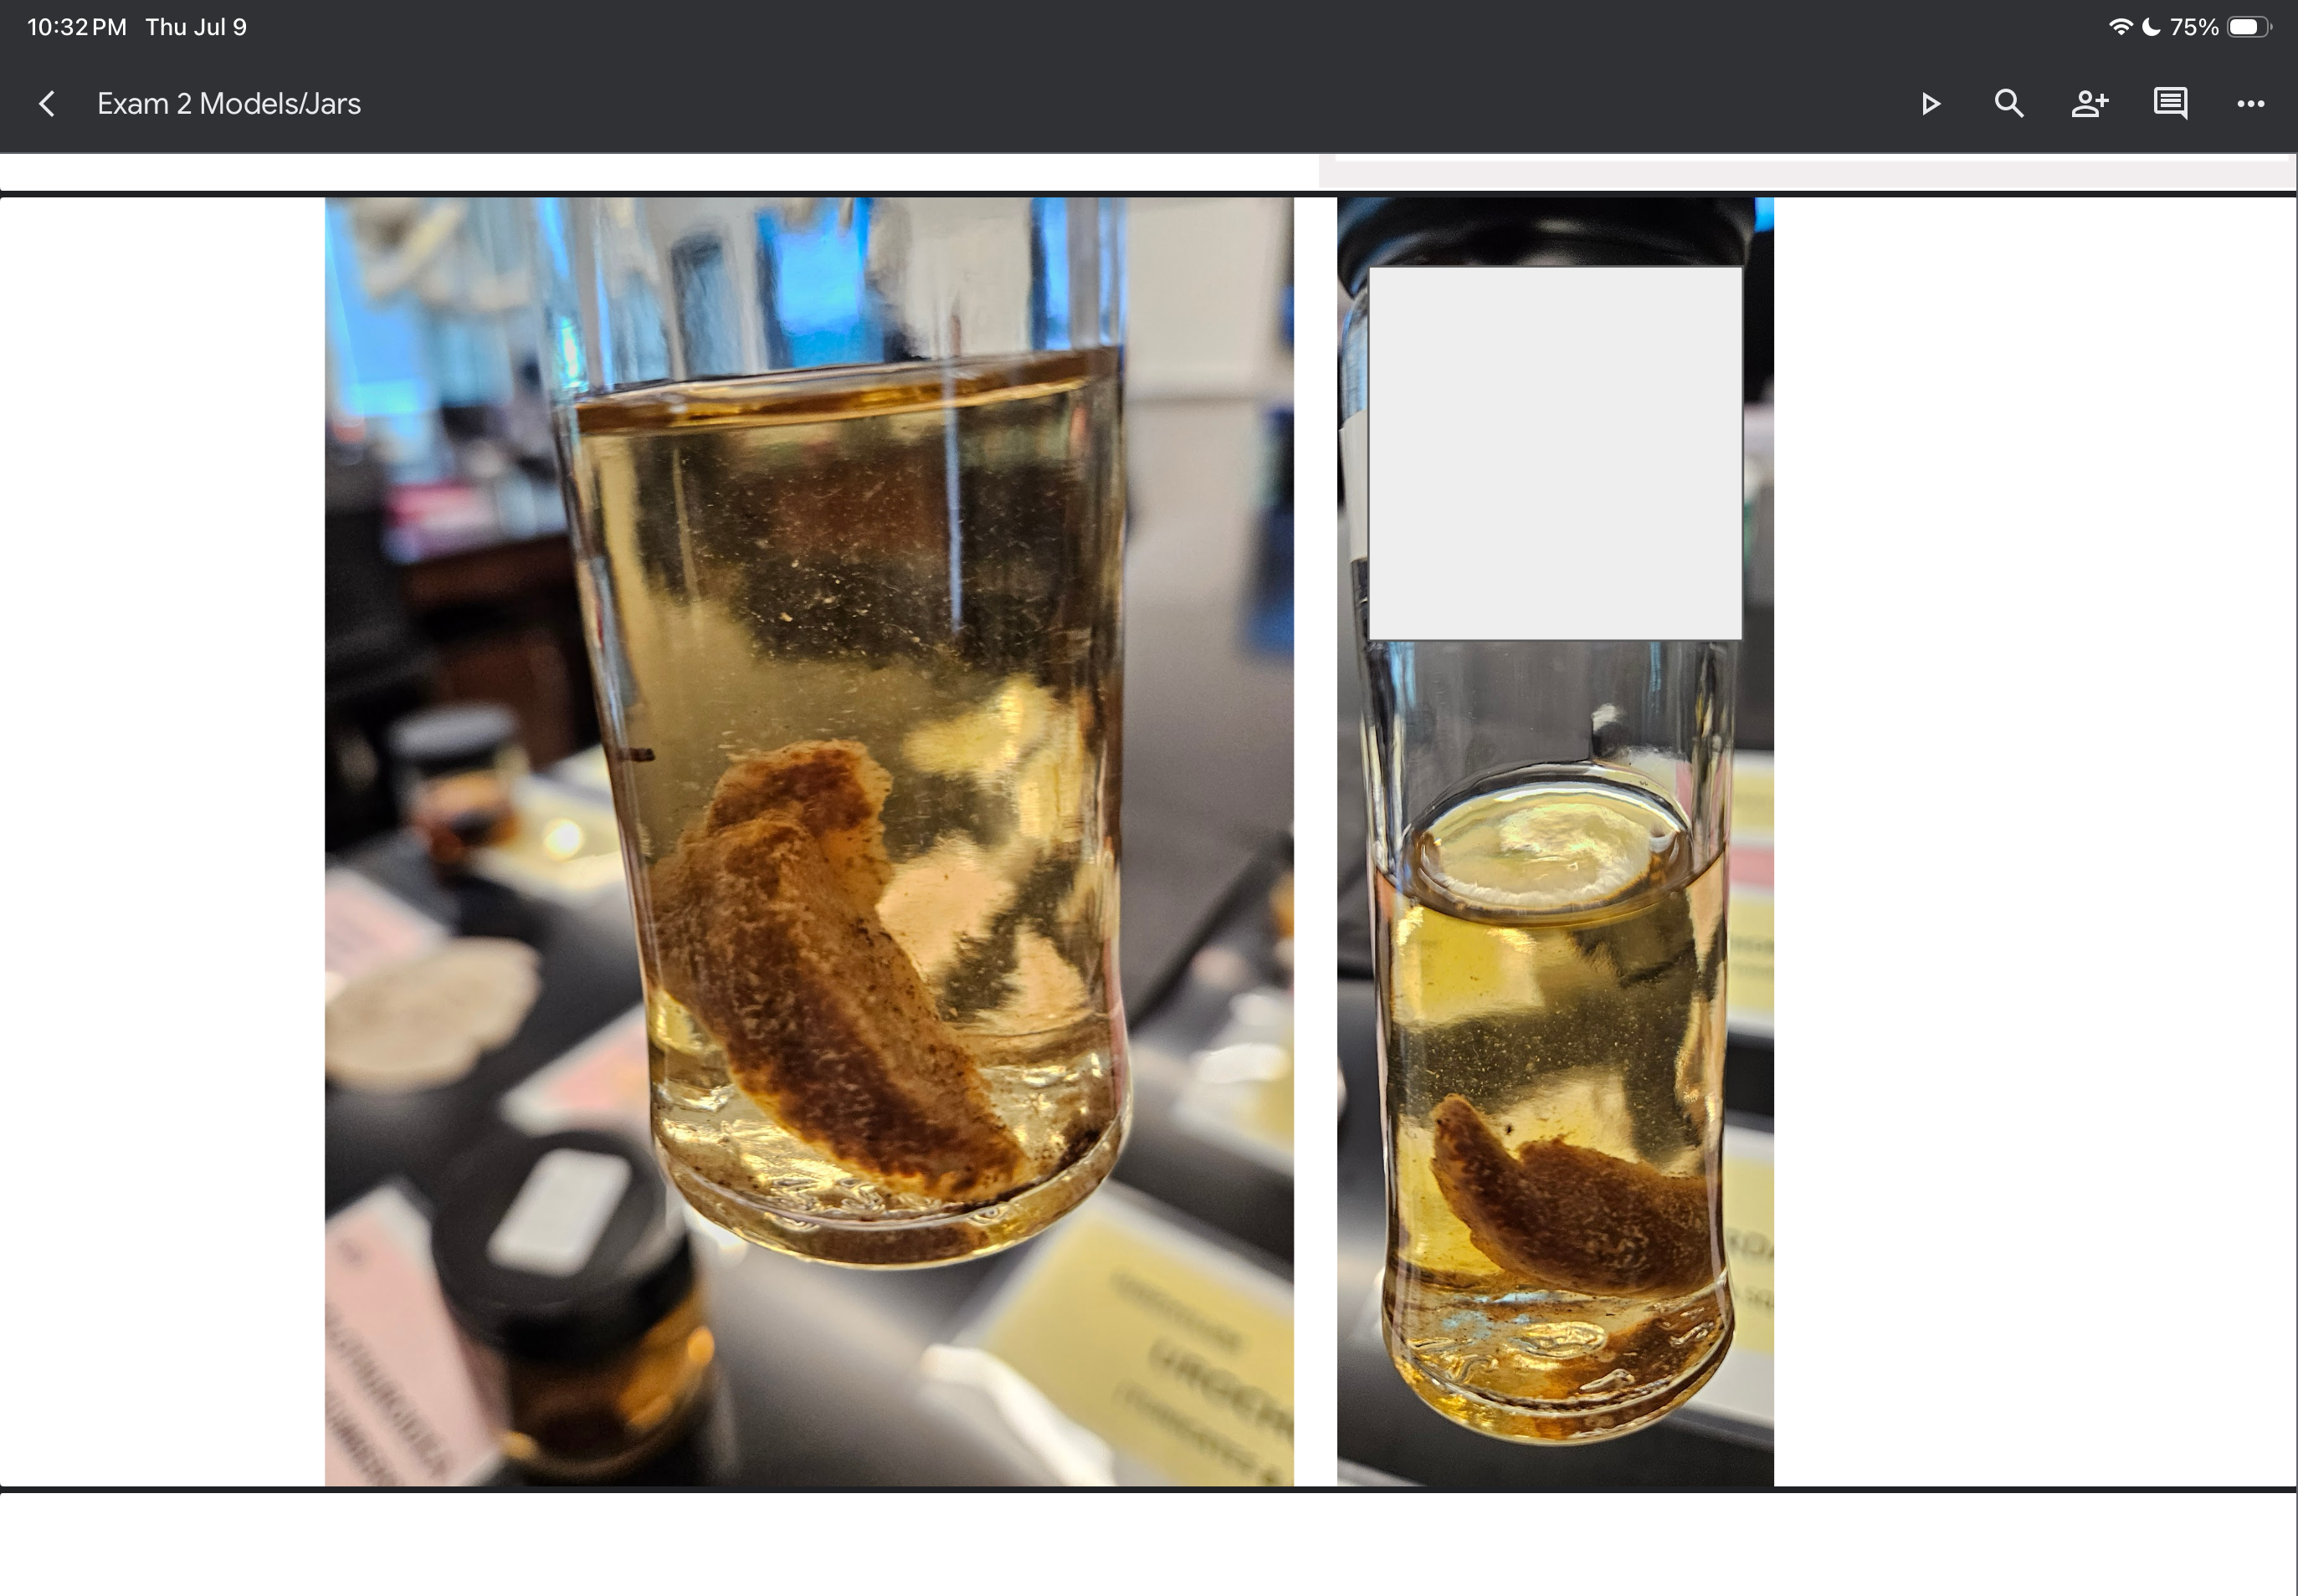
Task: Start slideshow with the play icon
Action: [1931, 104]
